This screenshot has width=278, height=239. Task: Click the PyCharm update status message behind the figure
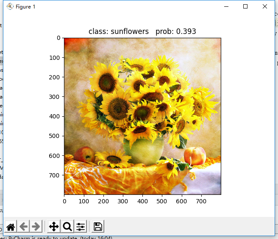(57, 238)
